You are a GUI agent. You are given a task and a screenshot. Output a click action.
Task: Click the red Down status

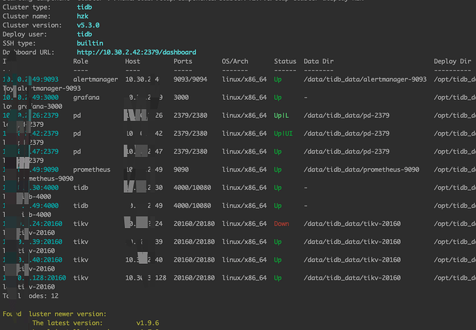tap(281, 224)
